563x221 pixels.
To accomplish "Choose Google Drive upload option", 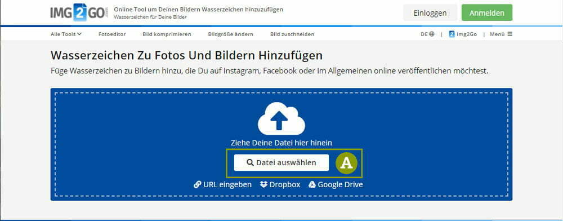I will click(x=336, y=185).
